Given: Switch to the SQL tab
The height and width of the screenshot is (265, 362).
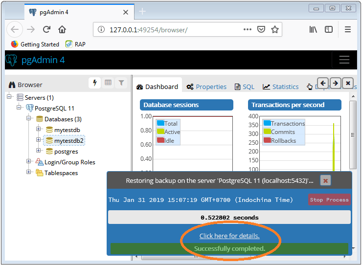Looking at the screenshot, I should click(245, 87).
